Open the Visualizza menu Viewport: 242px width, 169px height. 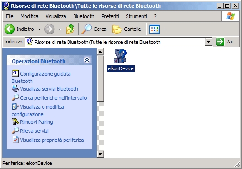[x=56, y=16]
